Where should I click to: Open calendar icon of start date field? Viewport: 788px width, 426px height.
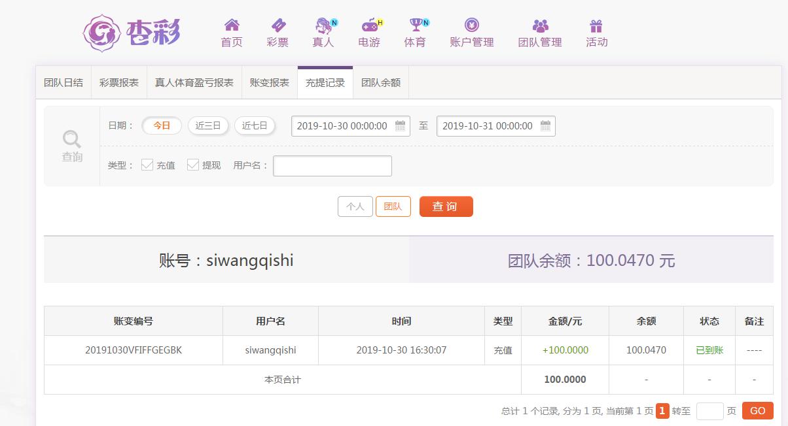click(401, 126)
